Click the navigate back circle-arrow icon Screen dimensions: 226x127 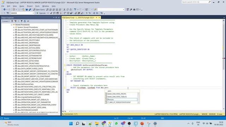pyautogui.click(x=5, y=10)
